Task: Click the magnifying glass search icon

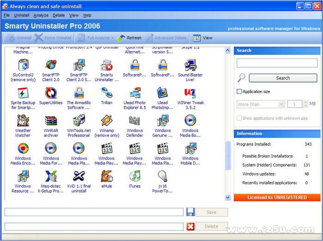Action: pyautogui.click(x=241, y=78)
